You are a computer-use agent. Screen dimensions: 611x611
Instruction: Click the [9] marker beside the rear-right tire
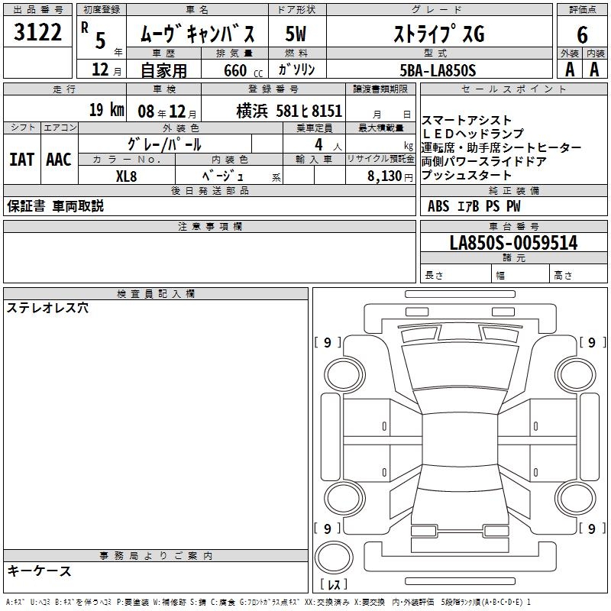point(591,528)
